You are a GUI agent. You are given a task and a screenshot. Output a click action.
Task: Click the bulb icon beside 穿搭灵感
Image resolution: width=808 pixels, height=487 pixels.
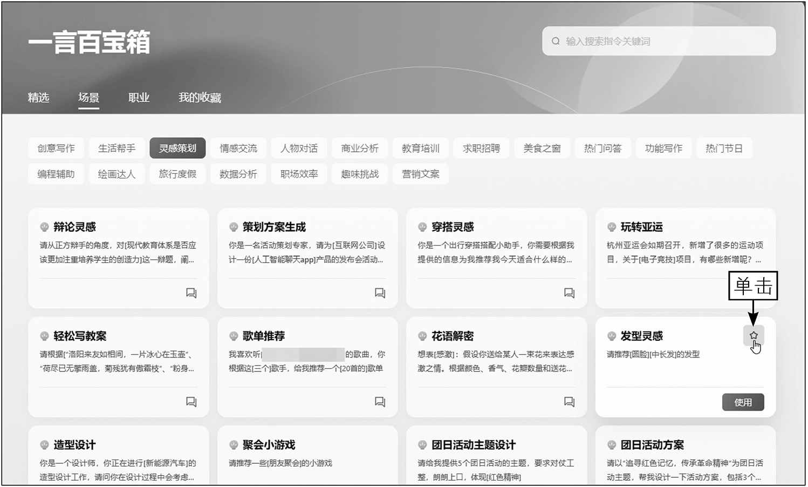coord(422,227)
